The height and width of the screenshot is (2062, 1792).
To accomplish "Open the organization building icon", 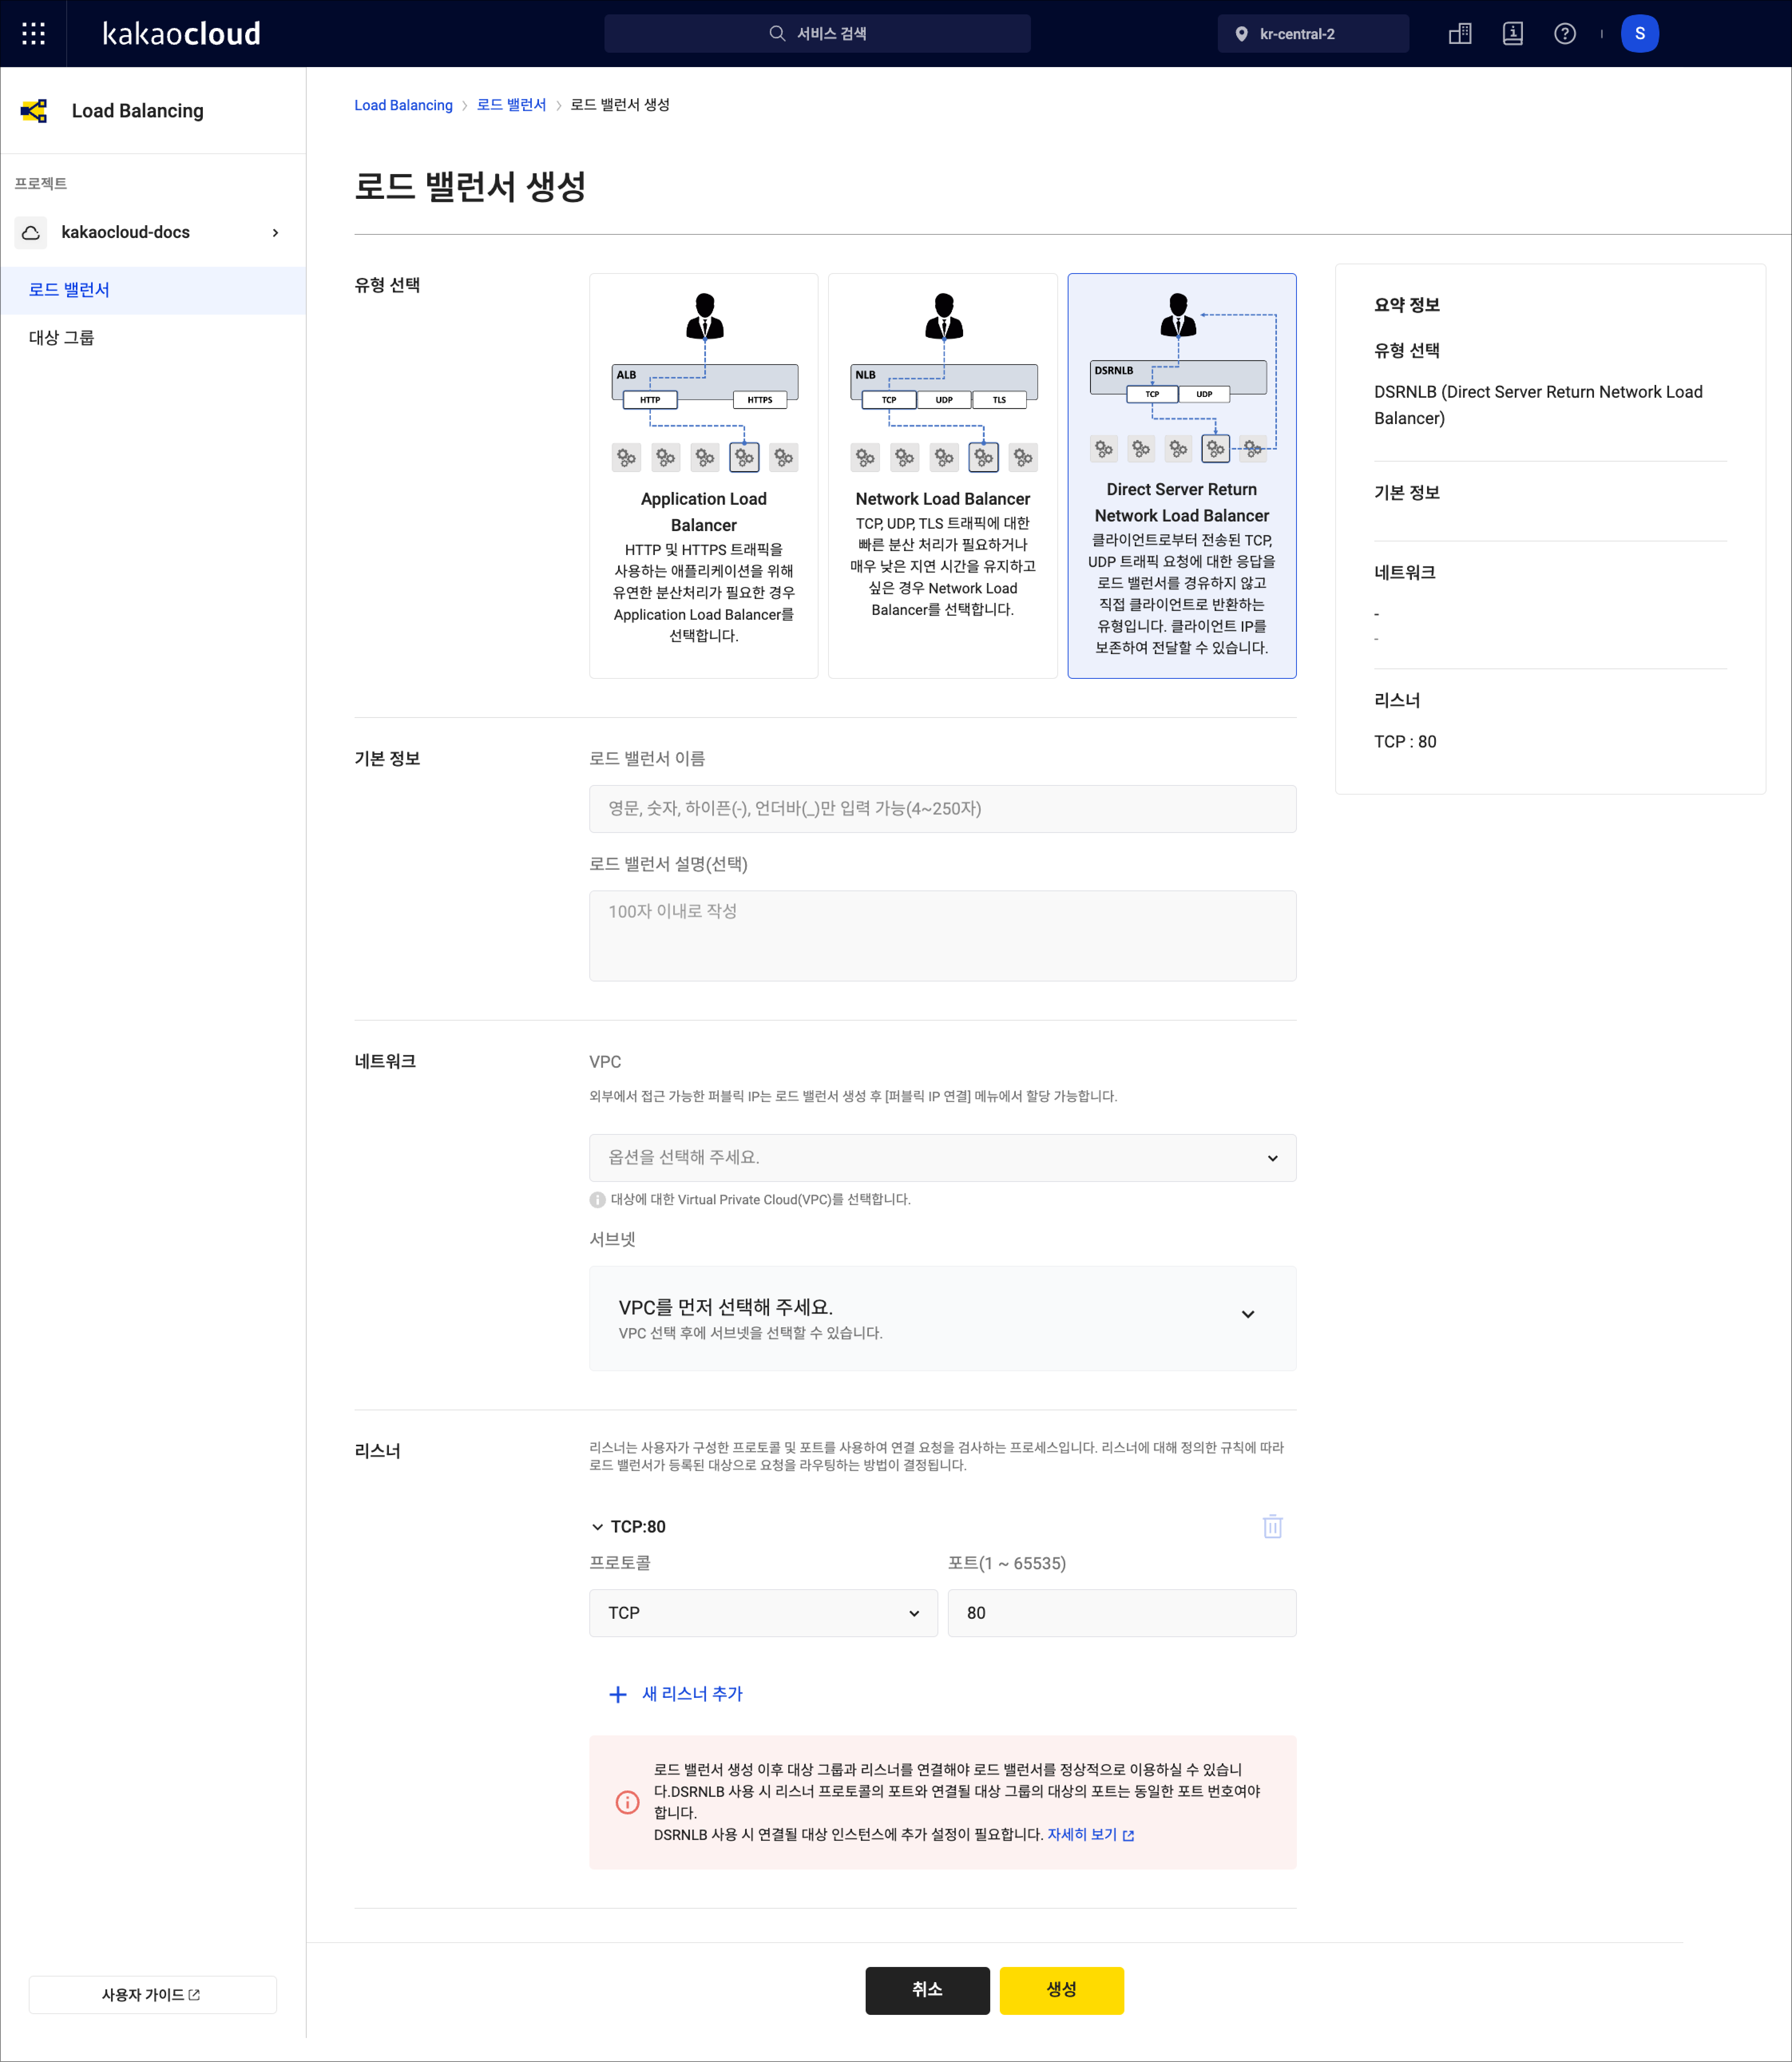I will [1460, 34].
